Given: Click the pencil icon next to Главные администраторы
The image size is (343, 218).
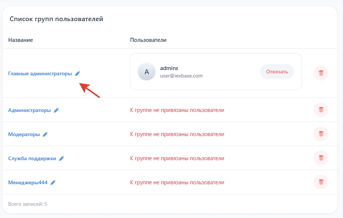Looking at the screenshot, I should click(77, 74).
